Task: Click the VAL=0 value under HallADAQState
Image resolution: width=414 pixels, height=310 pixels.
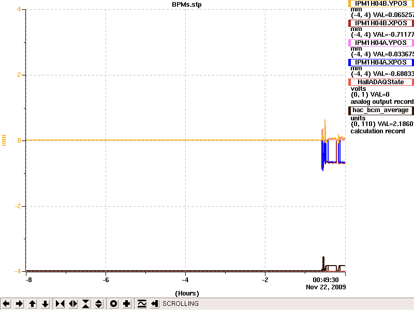Action: click(380, 95)
